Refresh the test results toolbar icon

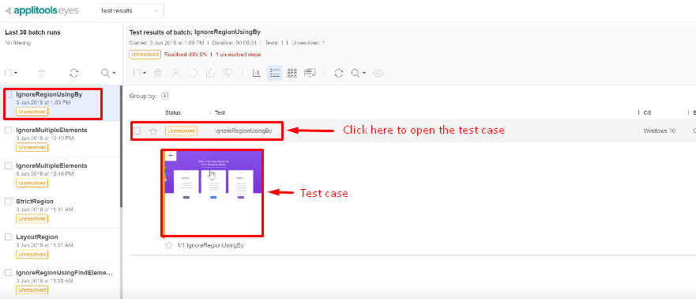[339, 74]
